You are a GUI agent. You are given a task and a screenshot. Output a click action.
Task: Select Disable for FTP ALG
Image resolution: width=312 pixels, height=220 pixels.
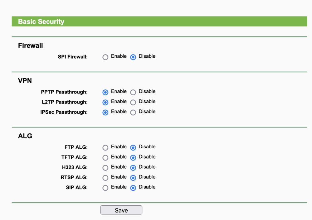(x=133, y=148)
